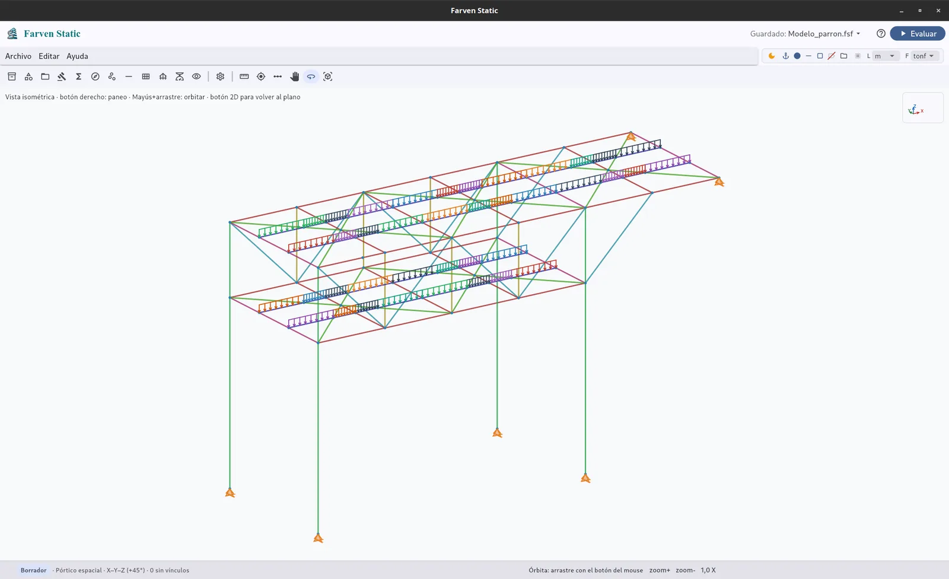Click the sigma summation icon
Viewport: 949px width, 579px height.
pos(78,77)
